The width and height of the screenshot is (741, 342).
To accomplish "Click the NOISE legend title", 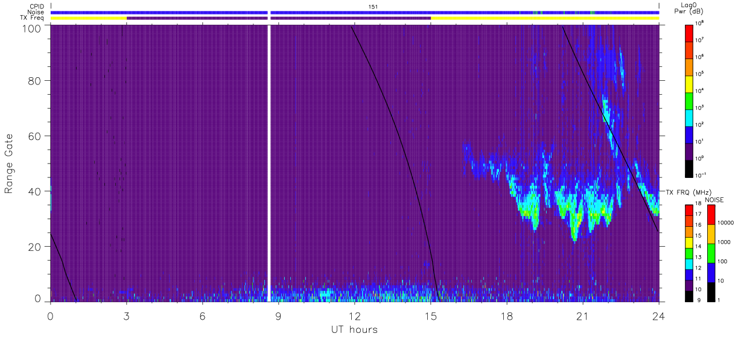I will [714, 199].
